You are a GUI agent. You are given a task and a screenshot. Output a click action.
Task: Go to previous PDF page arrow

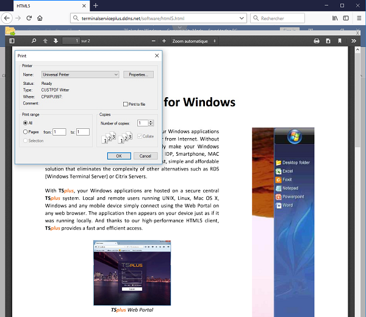(x=45, y=41)
